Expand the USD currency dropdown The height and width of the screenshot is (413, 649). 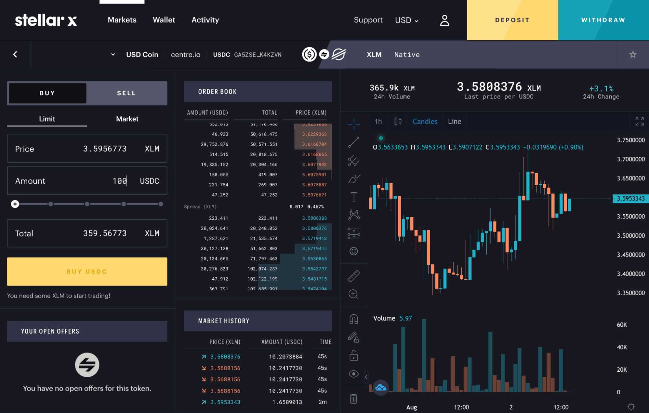(x=406, y=20)
